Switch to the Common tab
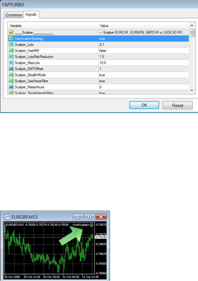The image size is (198, 281). click(x=14, y=15)
